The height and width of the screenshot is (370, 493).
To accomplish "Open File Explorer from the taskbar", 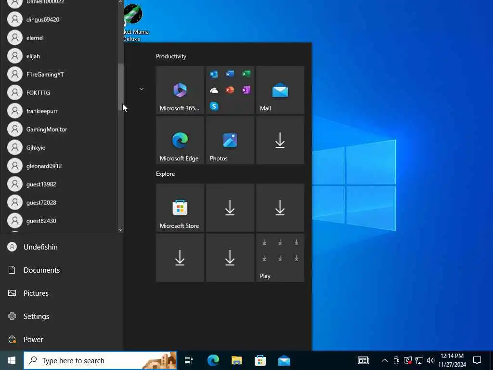I will tap(237, 360).
